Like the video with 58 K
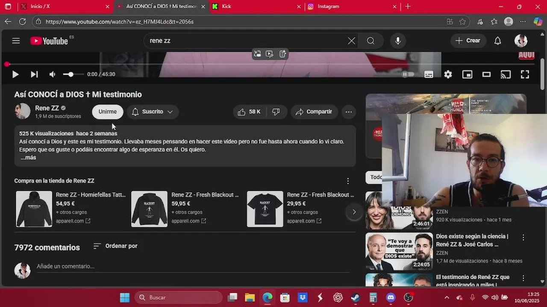 pos(250,112)
